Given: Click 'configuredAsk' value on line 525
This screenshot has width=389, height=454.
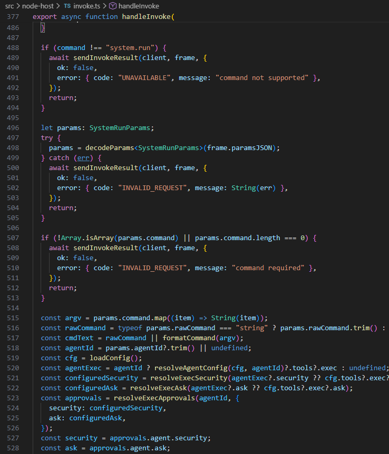Looking at the screenshot, I should click(x=95, y=418).
